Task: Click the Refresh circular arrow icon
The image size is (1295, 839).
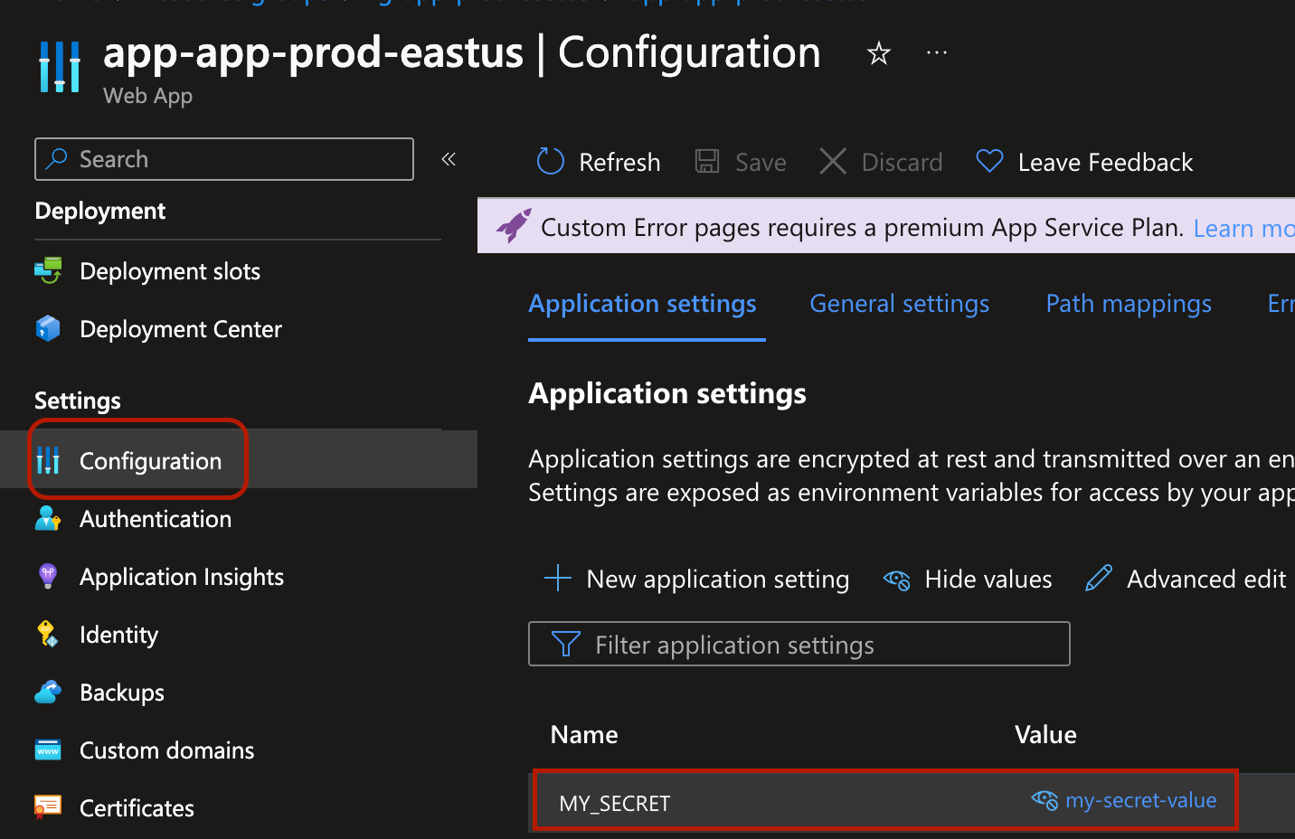Action: 551,161
